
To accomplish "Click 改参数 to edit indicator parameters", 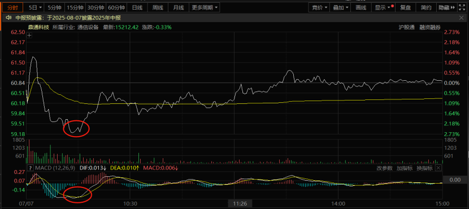I will pos(385,168).
